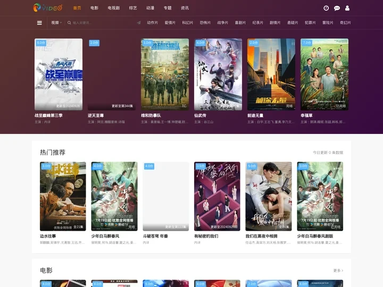Screen dimensions: 383x287
Task: Click the search magnifier icon
Action: [69, 23]
